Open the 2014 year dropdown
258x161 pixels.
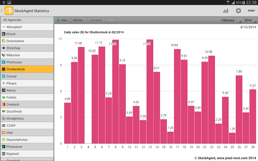click(249, 20)
